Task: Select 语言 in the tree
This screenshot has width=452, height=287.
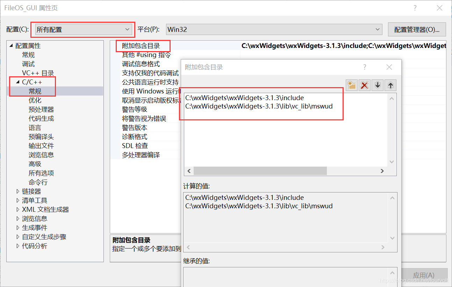Action: click(35, 128)
